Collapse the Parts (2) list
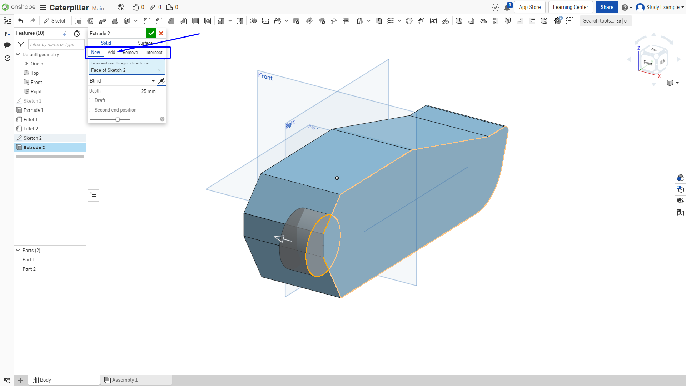The height and width of the screenshot is (386, 686). point(18,250)
